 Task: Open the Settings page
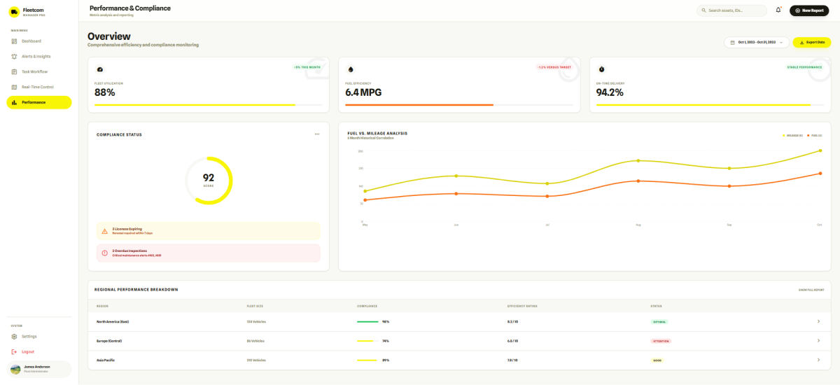[x=39, y=337]
